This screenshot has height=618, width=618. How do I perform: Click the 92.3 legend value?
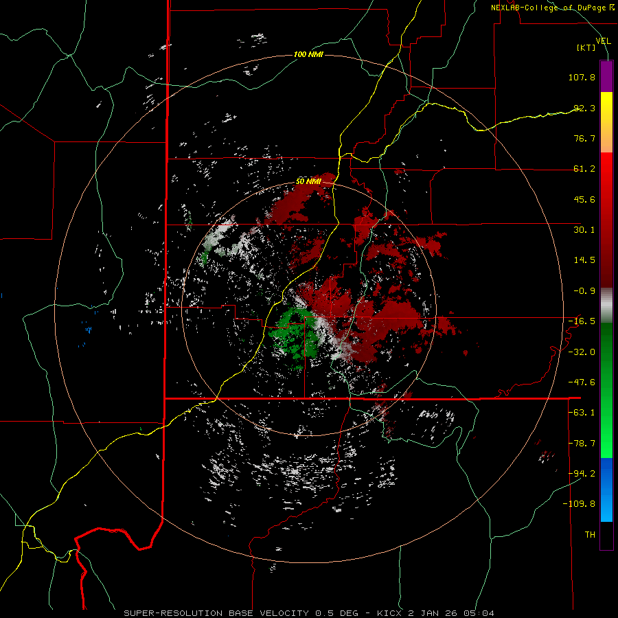point(584,108)
